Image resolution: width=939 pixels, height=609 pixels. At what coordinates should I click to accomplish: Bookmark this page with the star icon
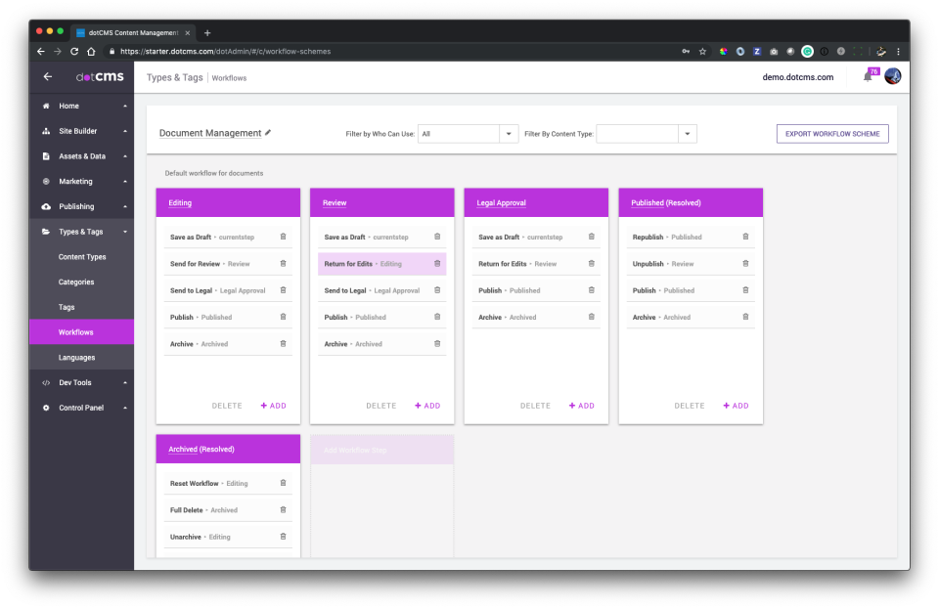click(x=702, y=51)
